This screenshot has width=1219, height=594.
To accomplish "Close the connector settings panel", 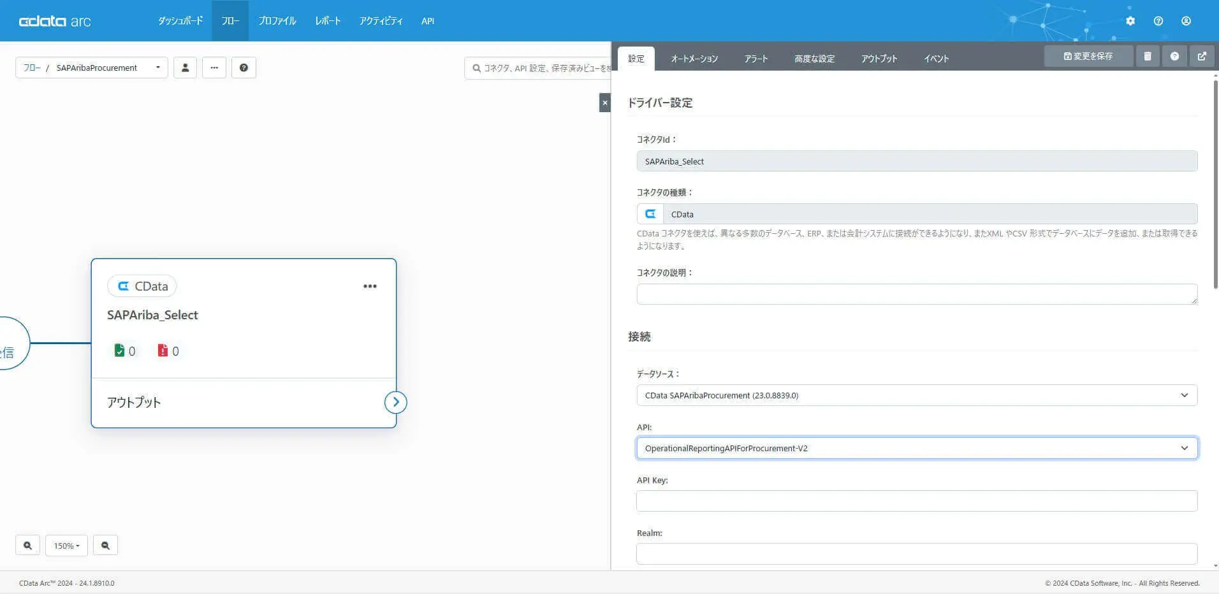I will [605, 103].
